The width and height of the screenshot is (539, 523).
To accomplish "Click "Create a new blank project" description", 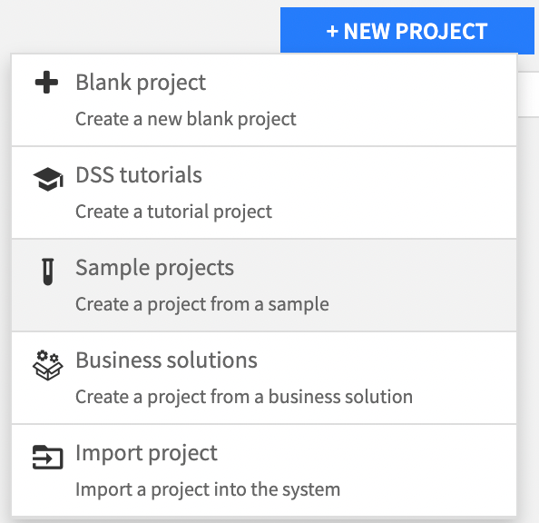I will (x=186, y=119).
